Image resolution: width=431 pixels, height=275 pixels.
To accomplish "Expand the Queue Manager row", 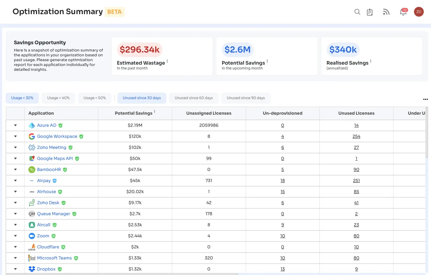I will point(15,214).
